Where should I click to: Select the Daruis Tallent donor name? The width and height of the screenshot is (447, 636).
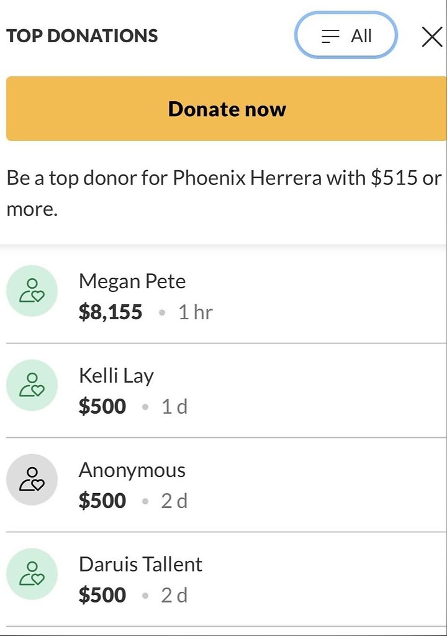pos(140,565)
